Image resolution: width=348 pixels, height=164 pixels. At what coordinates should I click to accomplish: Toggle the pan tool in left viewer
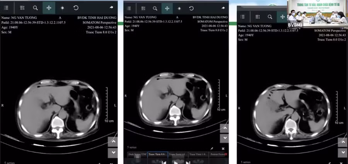49,7
